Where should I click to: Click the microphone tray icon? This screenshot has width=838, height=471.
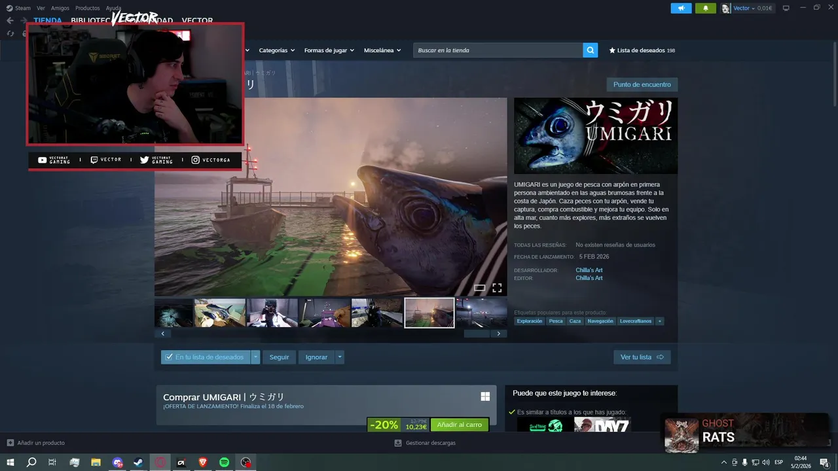coord(745,462)
